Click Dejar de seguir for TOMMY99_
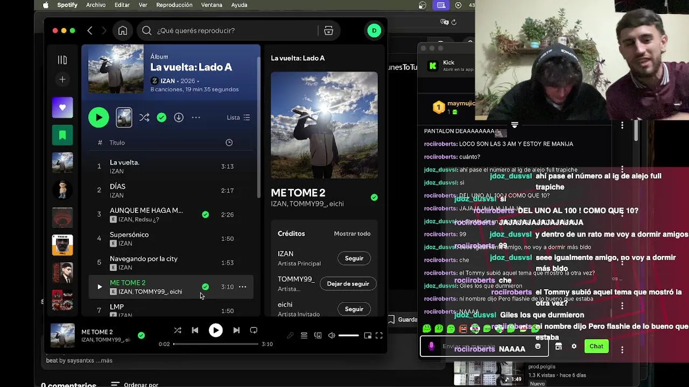This screenshot has width=689, height=387. (348, 284)
